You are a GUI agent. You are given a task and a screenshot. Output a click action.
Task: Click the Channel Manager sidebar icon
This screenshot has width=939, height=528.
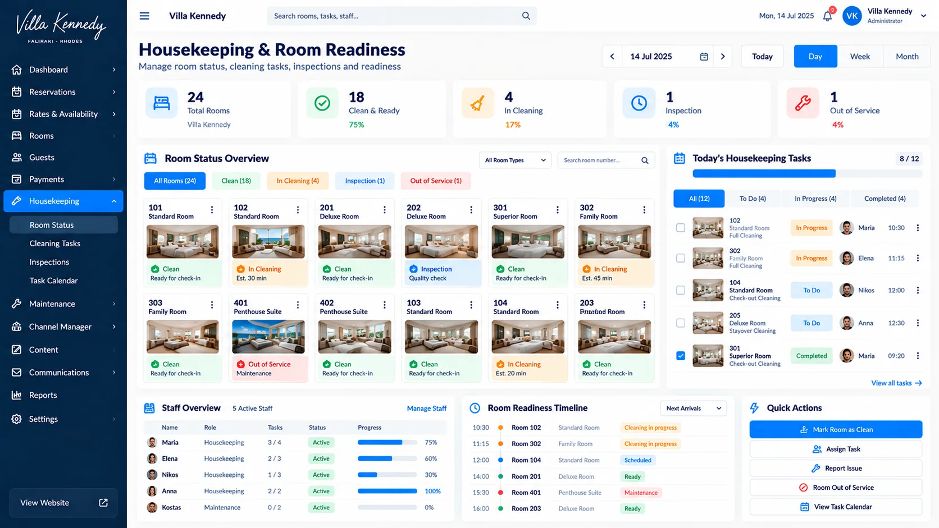(x=16, y=327)
